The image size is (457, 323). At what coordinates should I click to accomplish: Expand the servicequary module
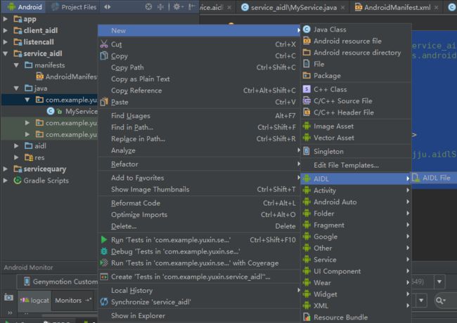tap(5, 169)
